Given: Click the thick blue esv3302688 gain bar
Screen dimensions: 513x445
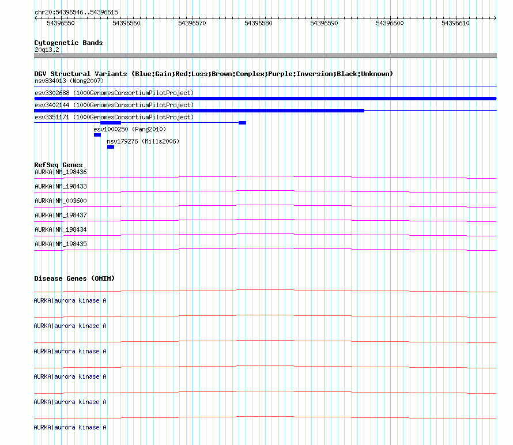Looking at the screenshot, I should click(x=265, y=99).
